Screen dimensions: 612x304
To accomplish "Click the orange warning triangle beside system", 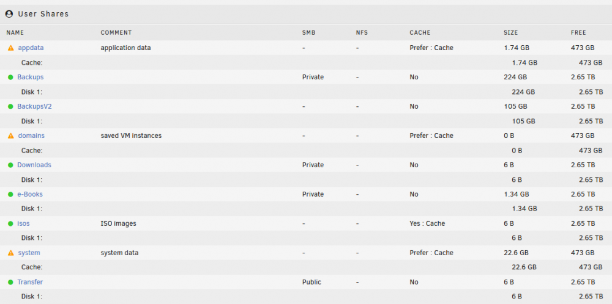I will pos(11,253).
